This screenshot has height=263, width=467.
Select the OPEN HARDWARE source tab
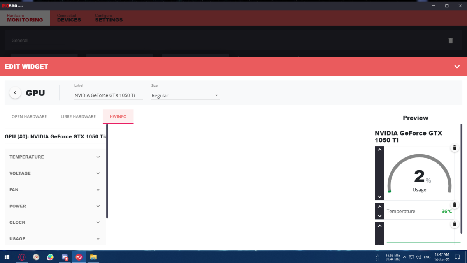[29, 116]
